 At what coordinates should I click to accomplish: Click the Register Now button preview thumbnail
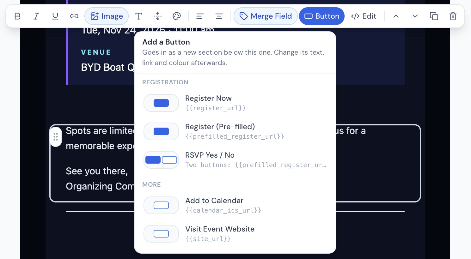click(x=161, y=103)
